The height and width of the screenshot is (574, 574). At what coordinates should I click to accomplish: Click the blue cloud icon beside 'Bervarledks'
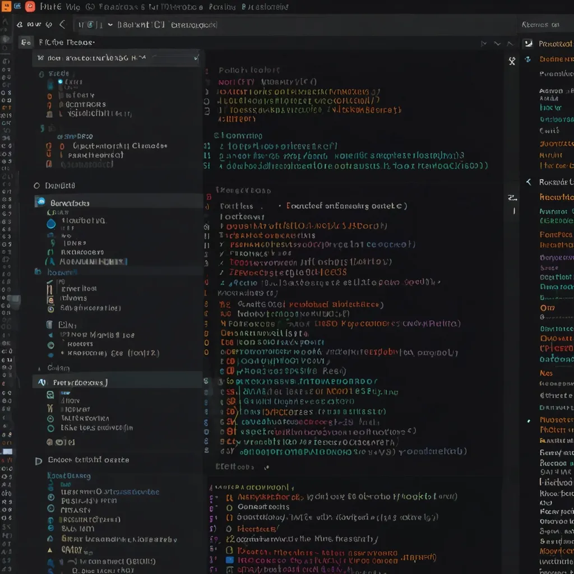coord(40,202)
